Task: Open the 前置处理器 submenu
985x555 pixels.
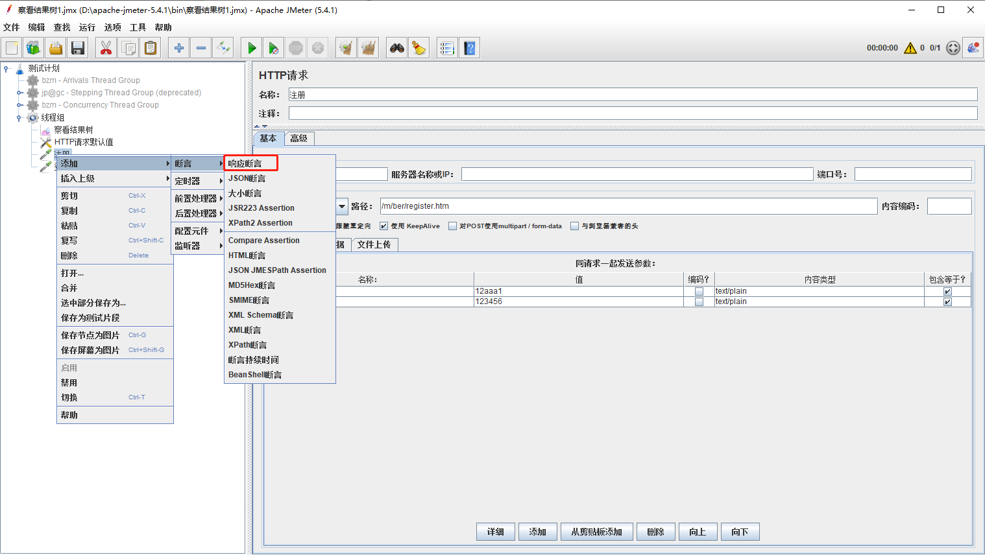Action: pos(198,198)
